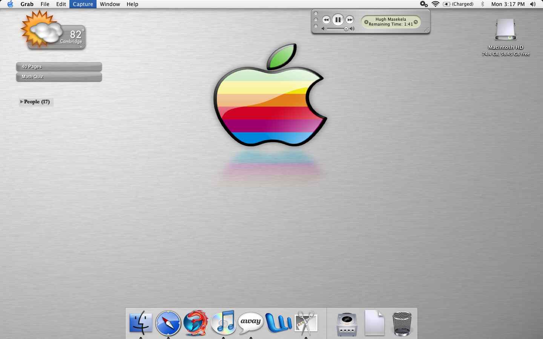Click the Cambridge city label

click(71, 41)
